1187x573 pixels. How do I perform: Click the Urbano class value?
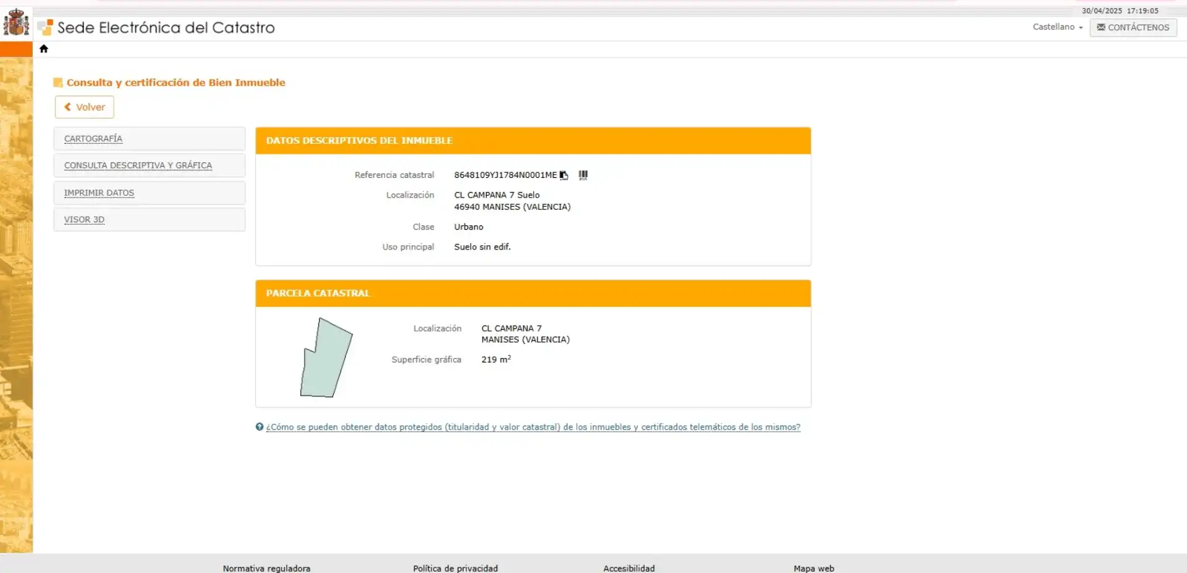coord(469,227)
